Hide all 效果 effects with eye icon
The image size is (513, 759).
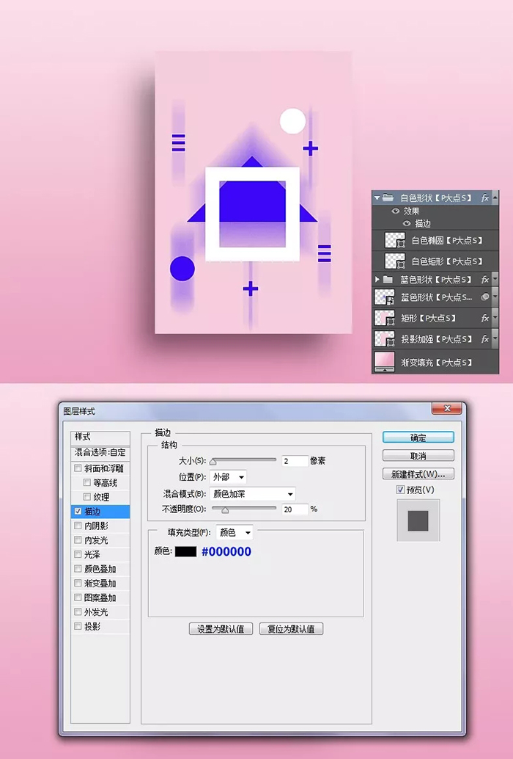tap(396, 211)
